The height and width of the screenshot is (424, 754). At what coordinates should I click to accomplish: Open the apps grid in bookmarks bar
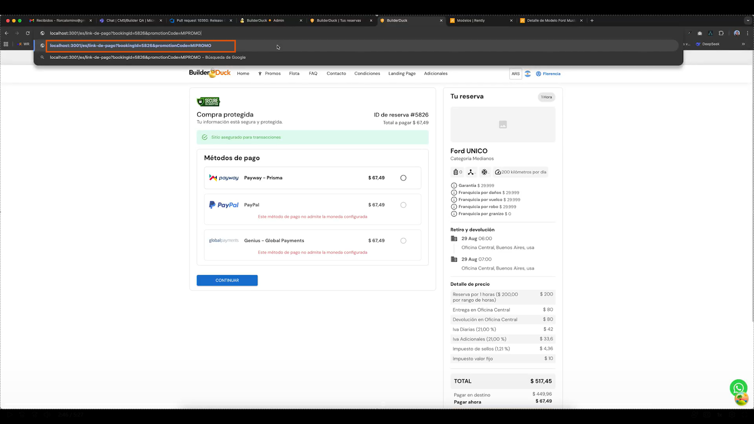[6, 44]
